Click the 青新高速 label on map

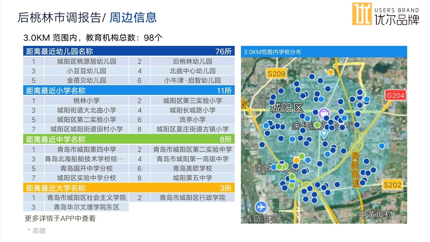pos(356,170)
